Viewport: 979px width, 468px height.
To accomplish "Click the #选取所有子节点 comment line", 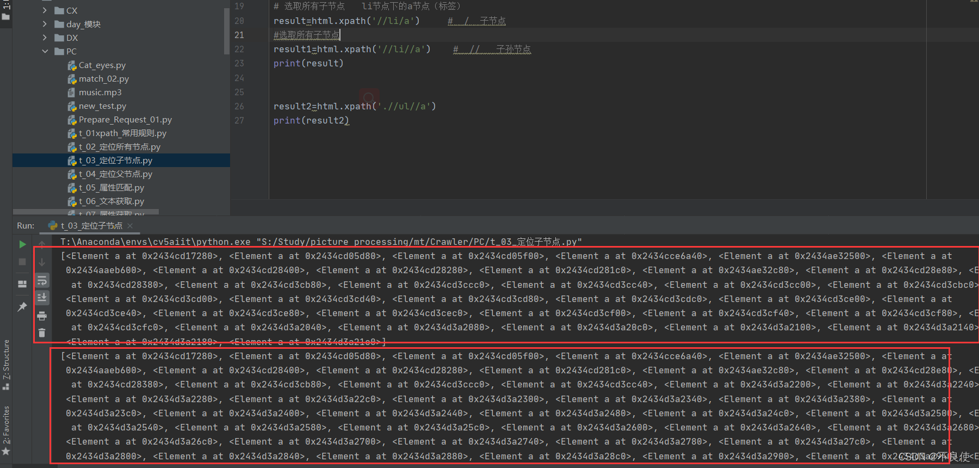I will [306, 35].
